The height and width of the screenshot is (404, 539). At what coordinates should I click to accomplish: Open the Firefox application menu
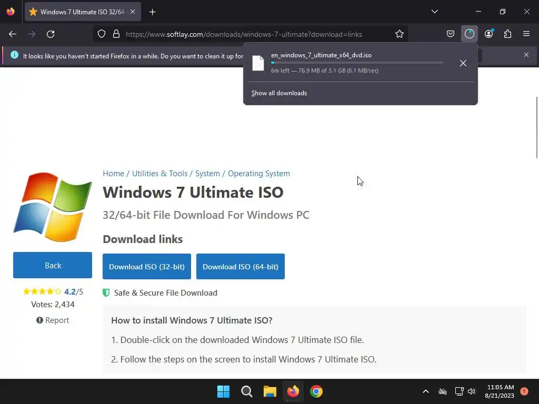(526, 34)
